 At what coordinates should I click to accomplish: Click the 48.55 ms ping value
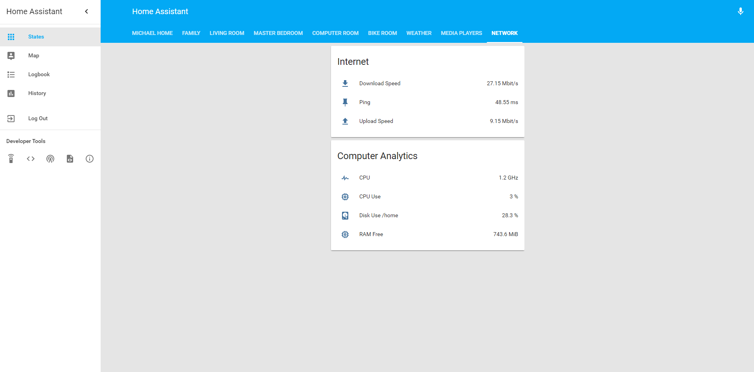click(507, 102)
